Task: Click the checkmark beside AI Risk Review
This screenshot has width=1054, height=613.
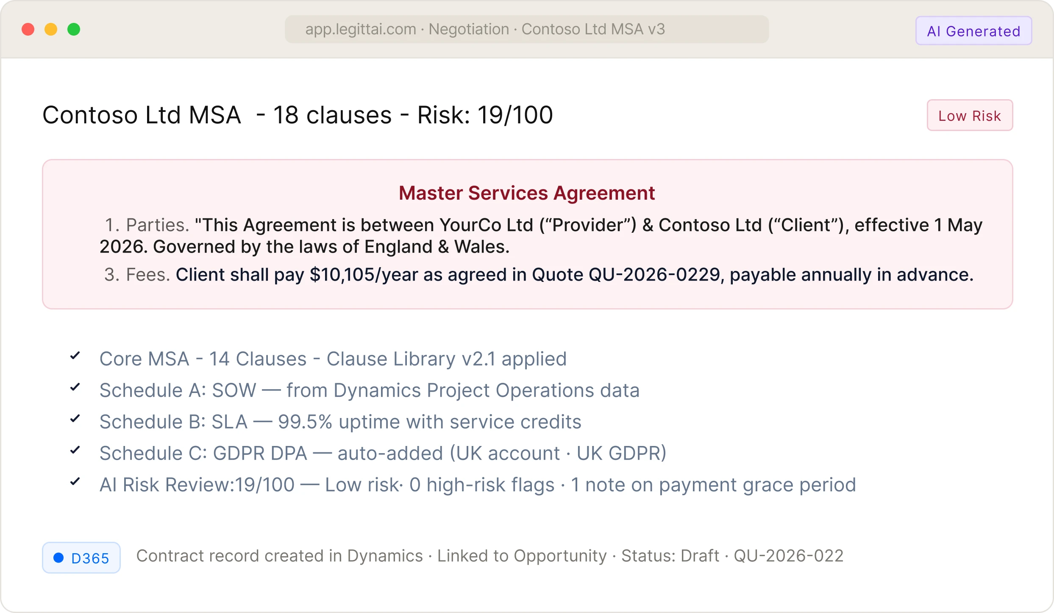Action: 75,482
